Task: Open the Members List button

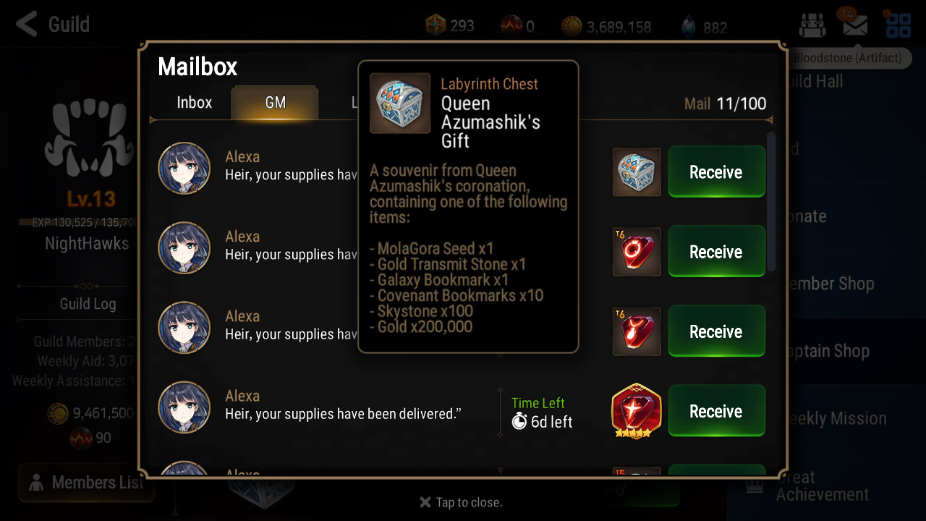Action: click(x=87, y=483)
